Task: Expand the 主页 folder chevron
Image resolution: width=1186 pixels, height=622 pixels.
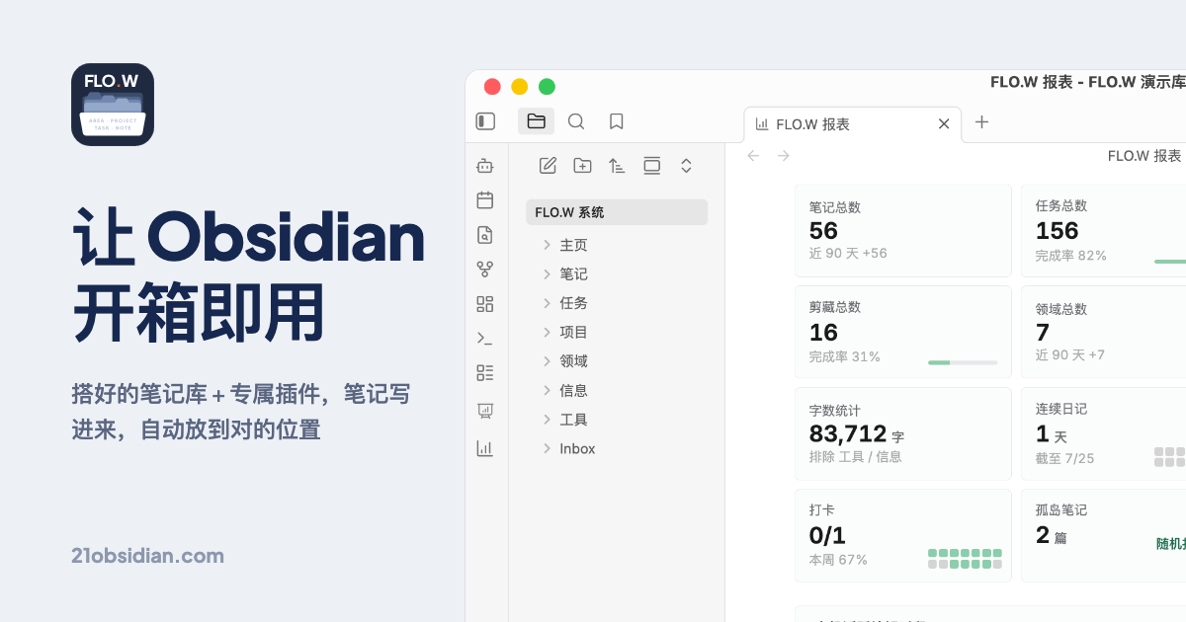Action: click(547, 245)
